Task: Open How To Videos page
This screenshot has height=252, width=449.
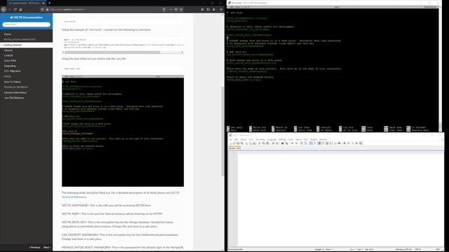Action: (13, 82)
